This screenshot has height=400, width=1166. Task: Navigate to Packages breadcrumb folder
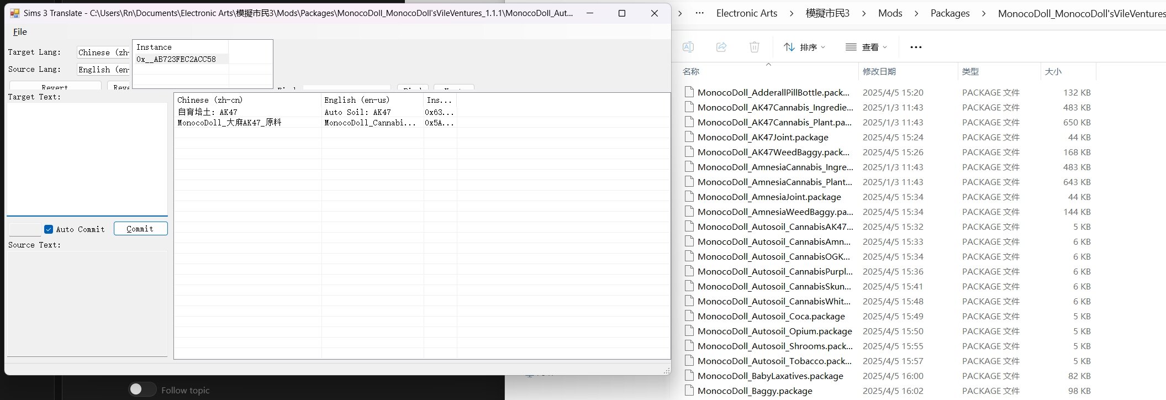tap(950, 13)
